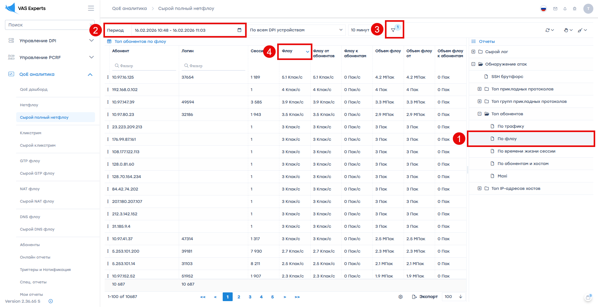Select Кликстрим in the sidebar
The image size is (598, 307).
(x=31, y=133)
